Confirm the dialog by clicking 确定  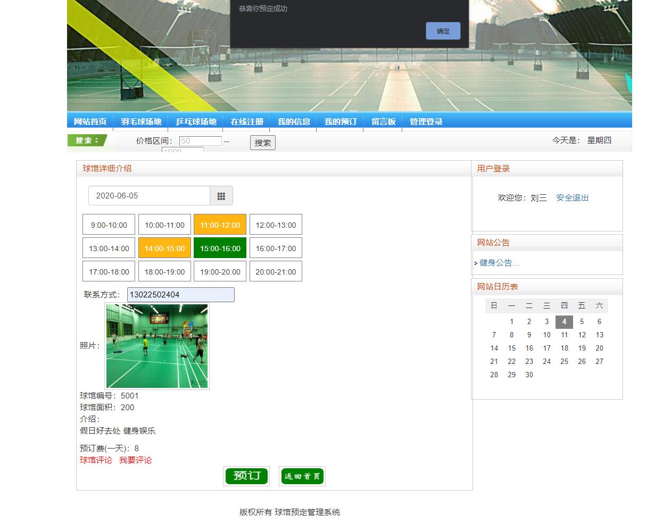click(x=443, y=31)
